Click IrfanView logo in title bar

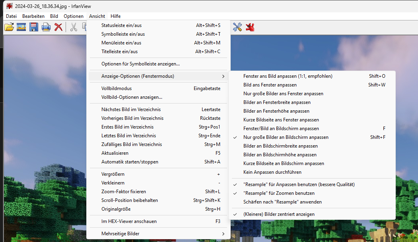tap(9, 6)
